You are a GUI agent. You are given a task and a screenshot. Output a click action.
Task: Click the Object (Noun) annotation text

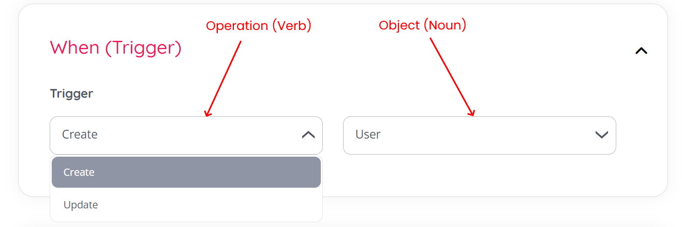422,25
